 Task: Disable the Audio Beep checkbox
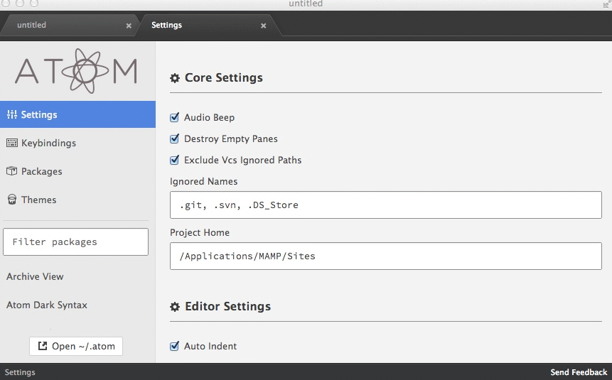pos(175,117)
